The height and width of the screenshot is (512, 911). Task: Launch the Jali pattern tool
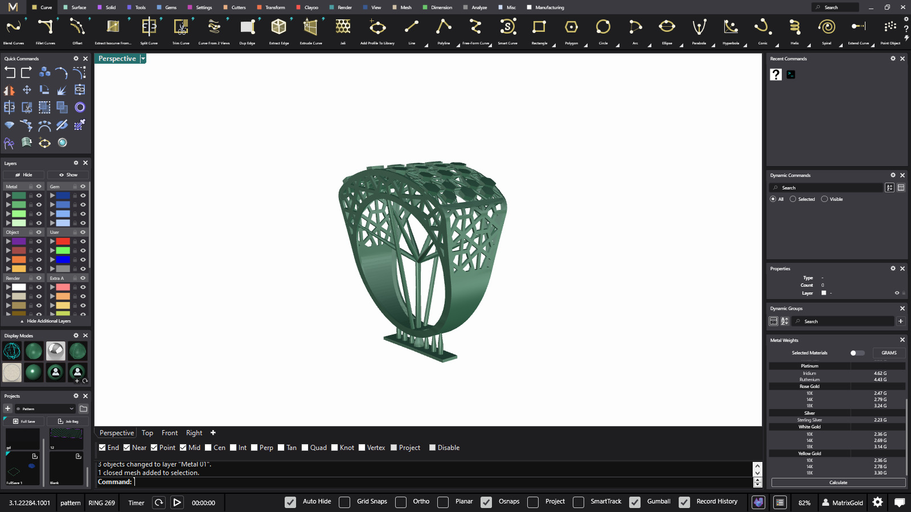click(343, 30)
